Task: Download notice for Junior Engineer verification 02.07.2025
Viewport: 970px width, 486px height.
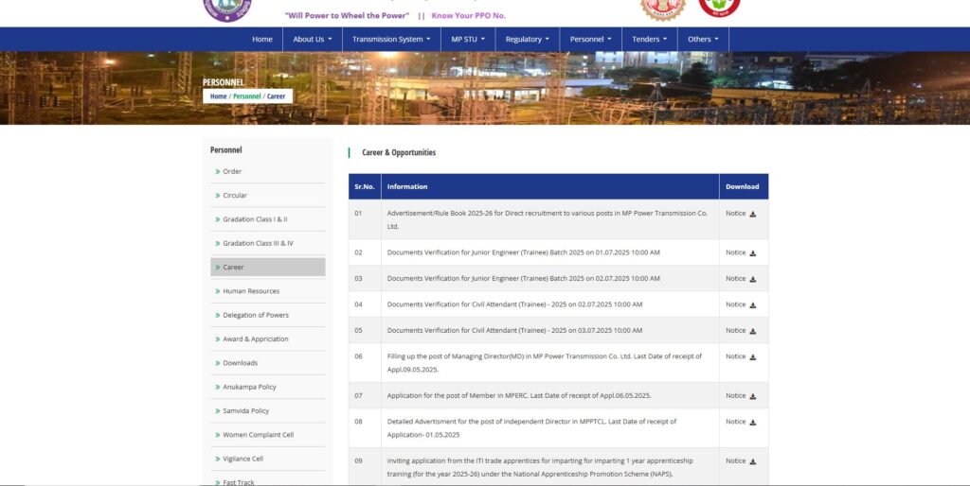Action: pos(741,279)
